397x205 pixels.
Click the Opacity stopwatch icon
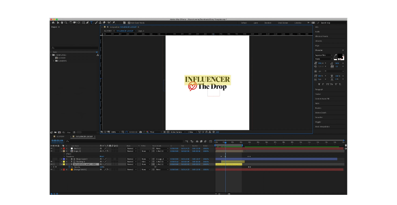click(69, 167)
